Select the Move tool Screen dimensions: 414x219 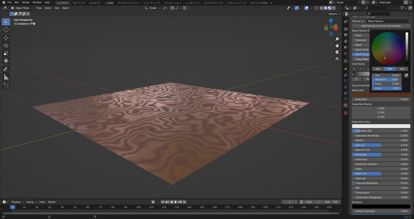6,38
